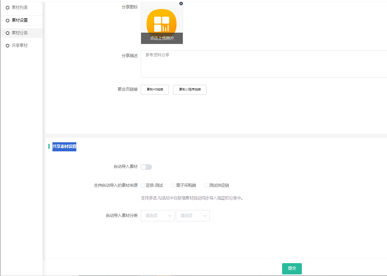Remove the uploaded share icon image
The image size is (387, 276).
[x=181, y=3]
